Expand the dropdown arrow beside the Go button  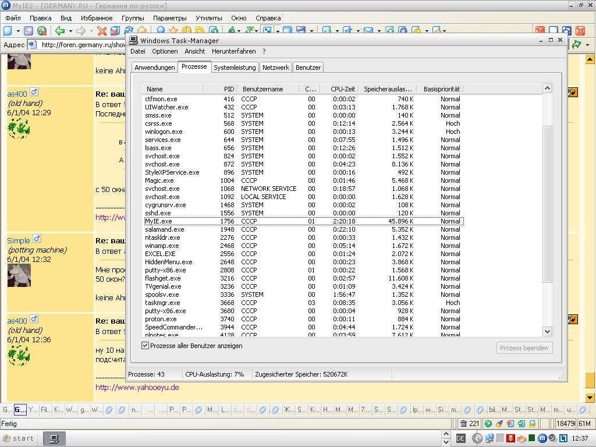(x=588, y=45)
